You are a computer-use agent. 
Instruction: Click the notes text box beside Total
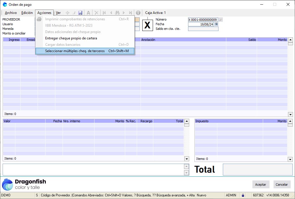pyautogui.click(x=93, y=169)
